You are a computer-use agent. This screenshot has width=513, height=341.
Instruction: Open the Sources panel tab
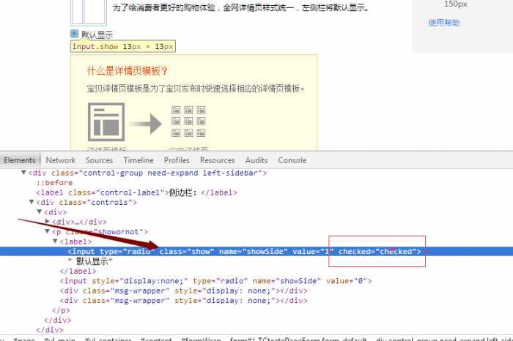(x=99, y=160)
